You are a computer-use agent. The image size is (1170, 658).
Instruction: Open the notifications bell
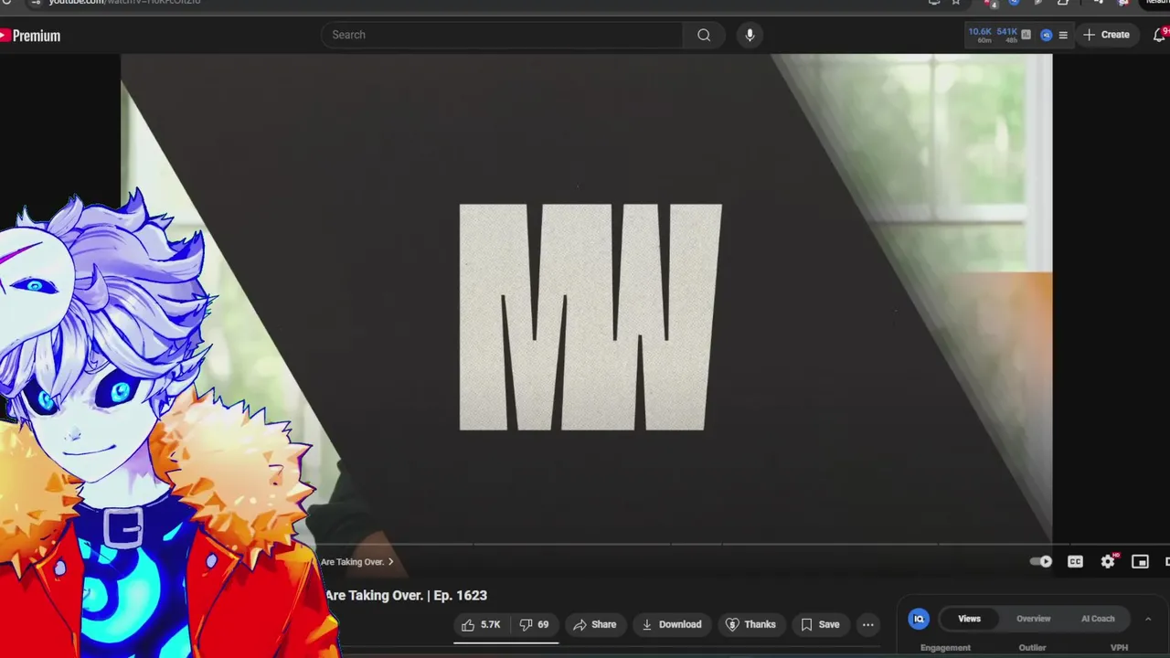click(1159, 35)
